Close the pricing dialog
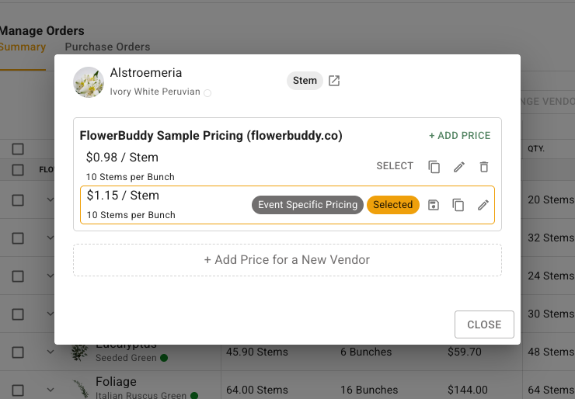The image size is (575, 399). [484, 324]
